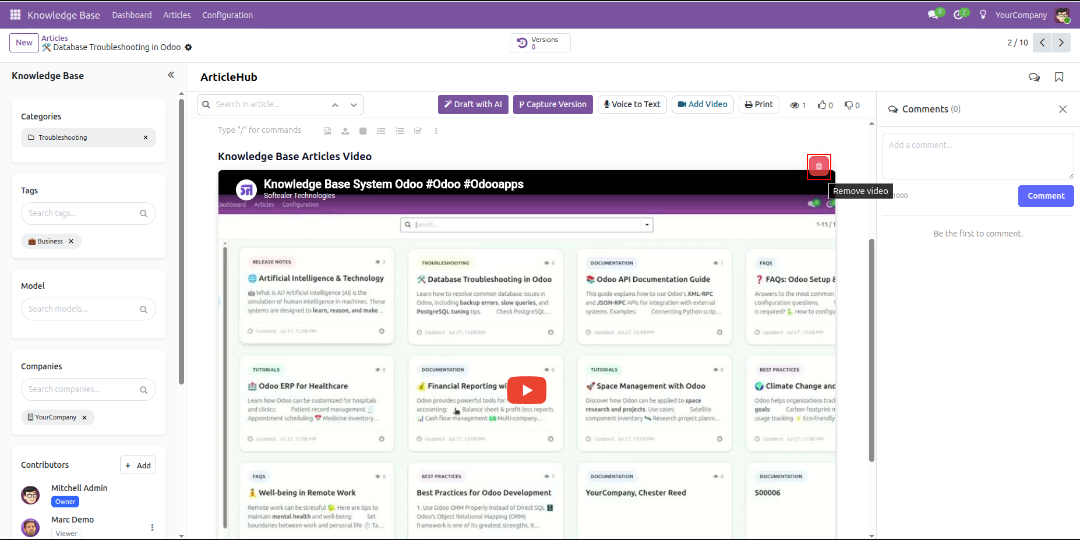
Task: Click the Knowledge Base app title
Action: (x=64, y=15)
